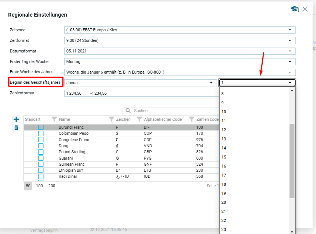
Task: Choose day 21 in dropdown list
Action: 224,211
